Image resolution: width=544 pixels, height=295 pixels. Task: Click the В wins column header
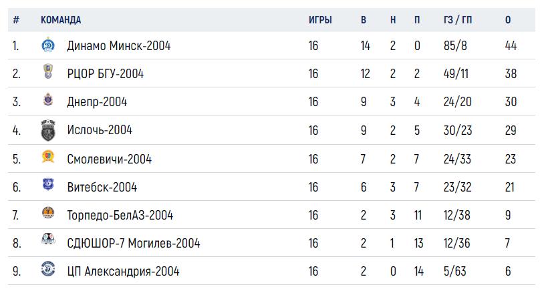pos(364,20)
